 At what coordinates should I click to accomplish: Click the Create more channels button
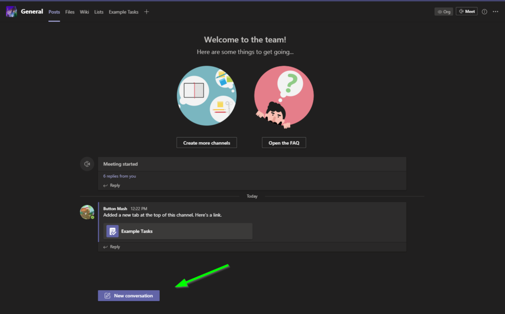[207, 143]
